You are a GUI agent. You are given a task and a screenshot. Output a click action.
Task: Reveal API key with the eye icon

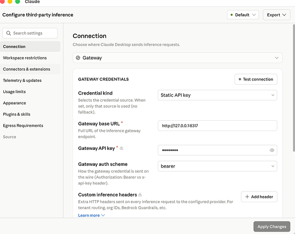(x=272, y=150)
